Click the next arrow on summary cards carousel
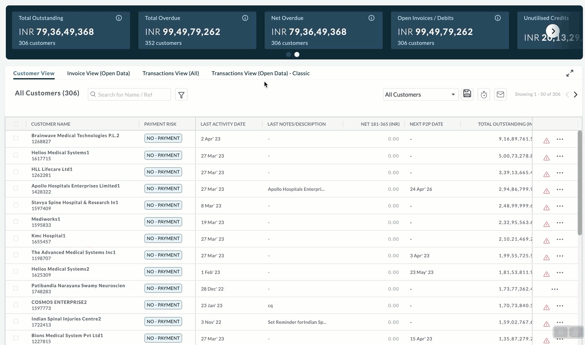585x345 pixels. (x=553, y=31)
